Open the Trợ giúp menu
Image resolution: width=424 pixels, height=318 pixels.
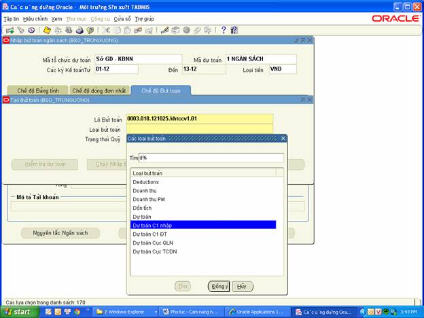(x=145, y=19)
